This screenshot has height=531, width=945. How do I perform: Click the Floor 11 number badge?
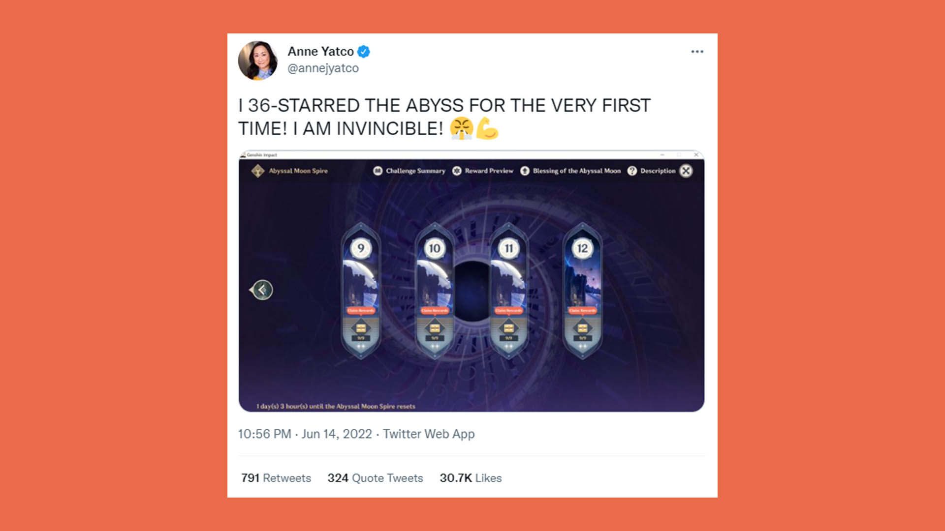point(508,248)
